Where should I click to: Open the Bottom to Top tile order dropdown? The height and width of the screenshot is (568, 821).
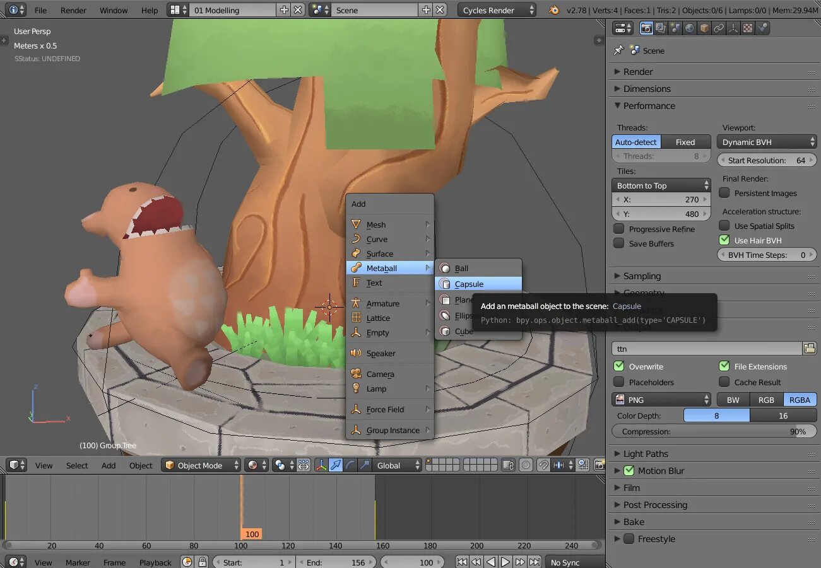pyautogui.click(x=661, y=185)
